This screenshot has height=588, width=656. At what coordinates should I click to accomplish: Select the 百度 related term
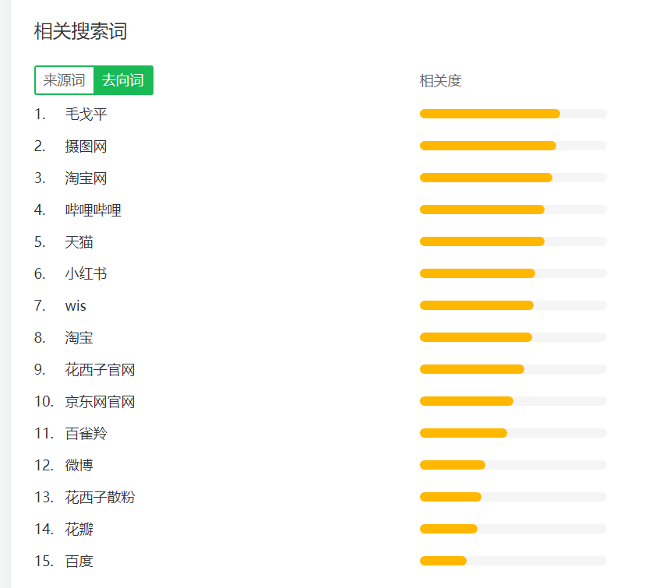click(x=79, y=562)
